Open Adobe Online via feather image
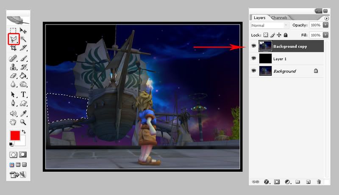339x195 pixels. point(18,20)
